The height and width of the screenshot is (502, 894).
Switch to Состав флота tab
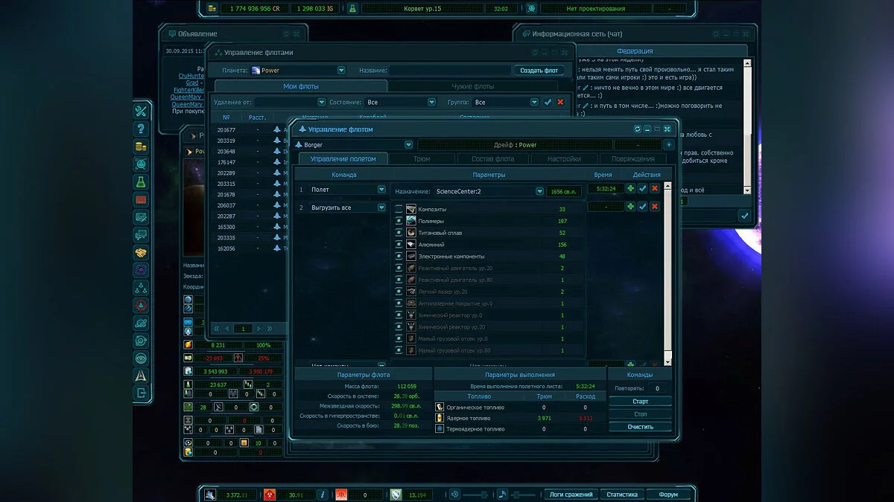click(492, 158)
